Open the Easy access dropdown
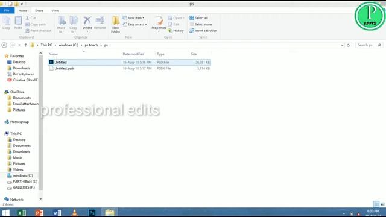Screen dimensions: 386x217 (134, 24)
